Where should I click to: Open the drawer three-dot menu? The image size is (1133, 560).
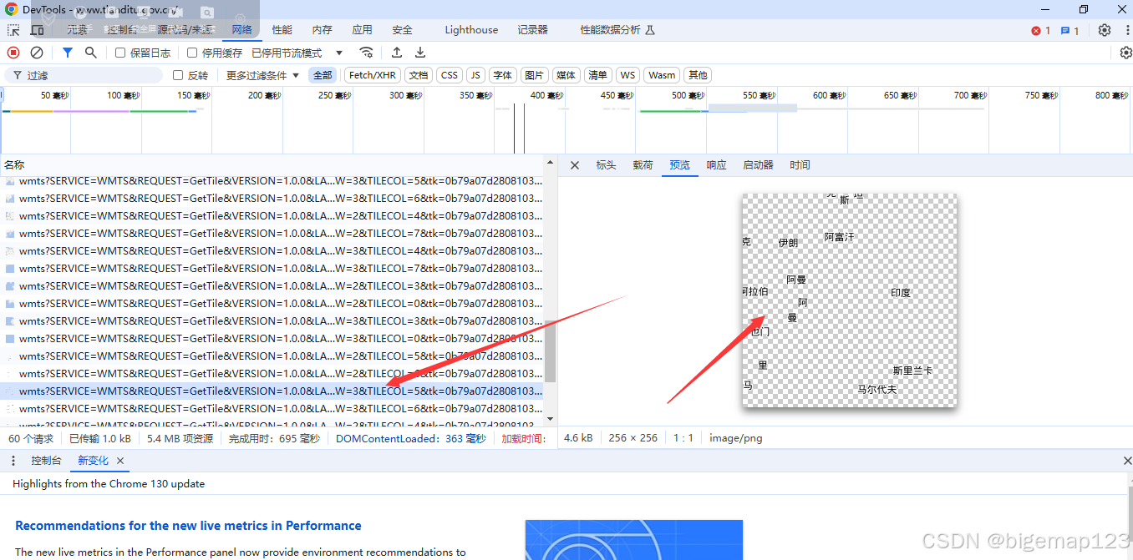tap(13, 461)
